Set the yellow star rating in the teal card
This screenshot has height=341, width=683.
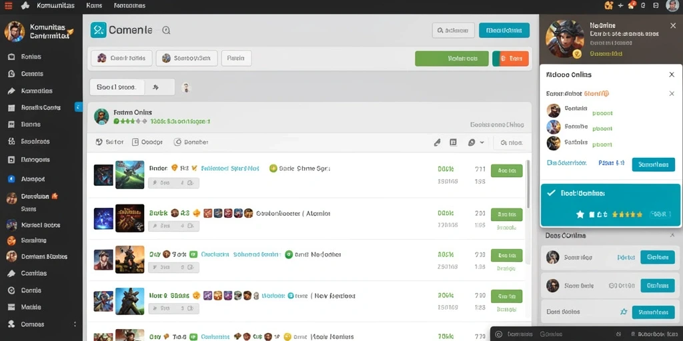point(627,214)
